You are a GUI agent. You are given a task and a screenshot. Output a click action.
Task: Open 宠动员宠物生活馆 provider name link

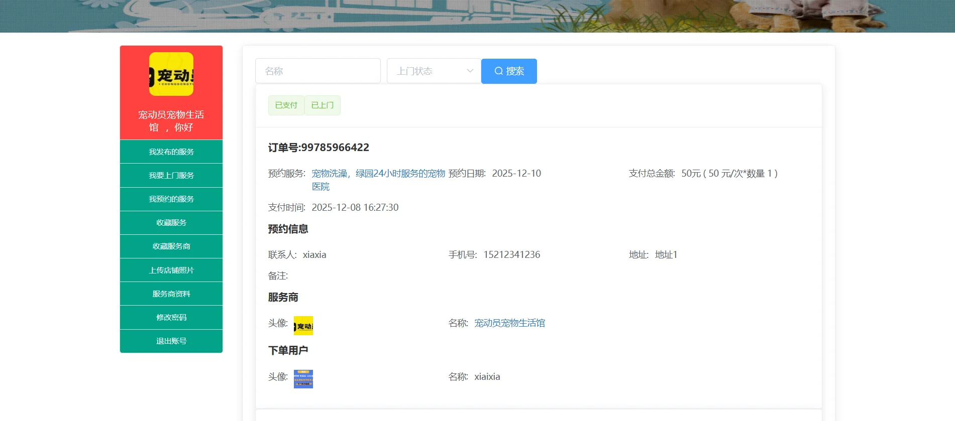point(510,323)
